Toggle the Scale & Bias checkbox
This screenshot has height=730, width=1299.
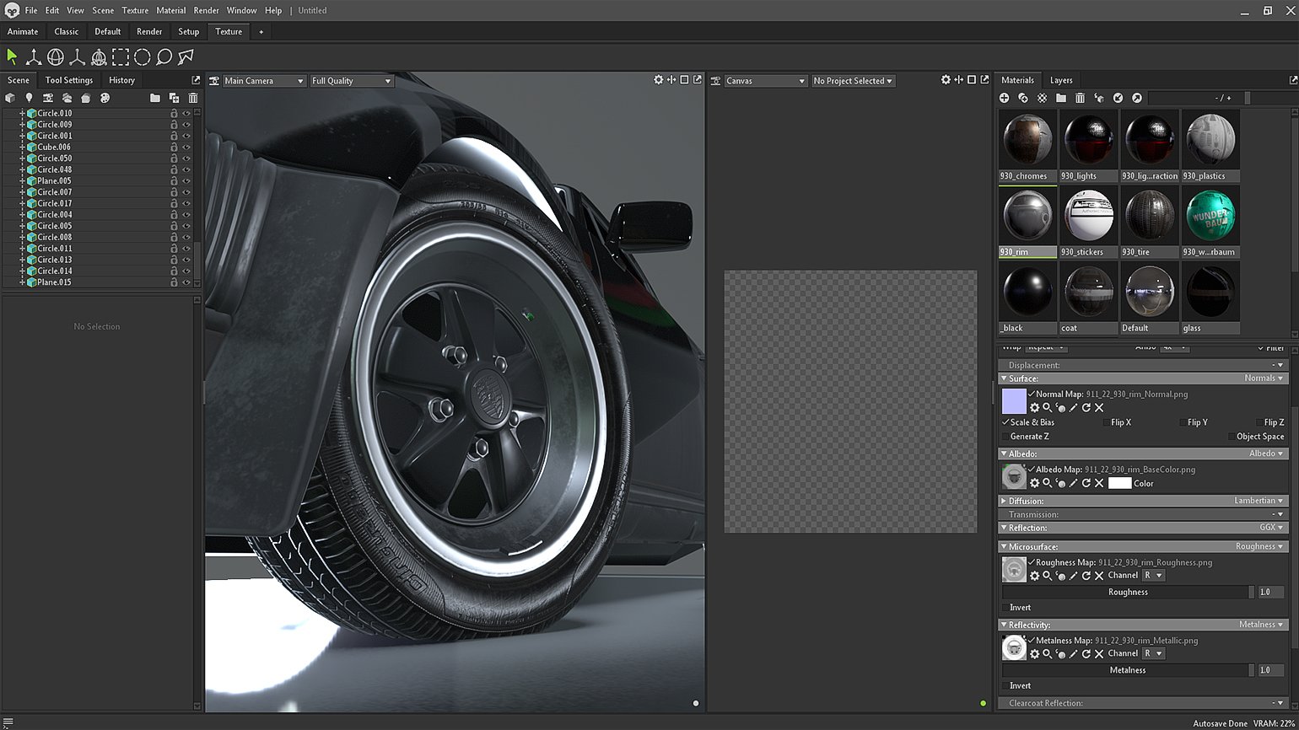[1005, 422]
